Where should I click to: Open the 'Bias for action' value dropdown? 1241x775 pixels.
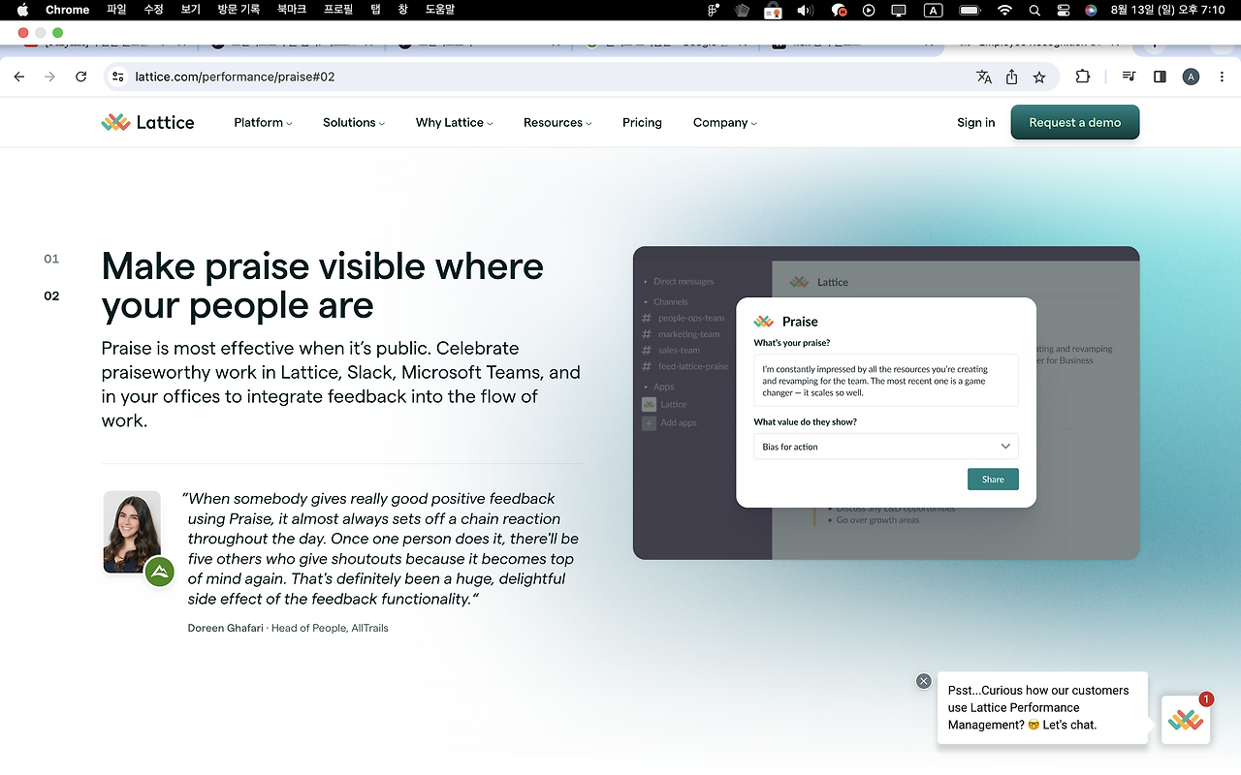pos(886,447)
